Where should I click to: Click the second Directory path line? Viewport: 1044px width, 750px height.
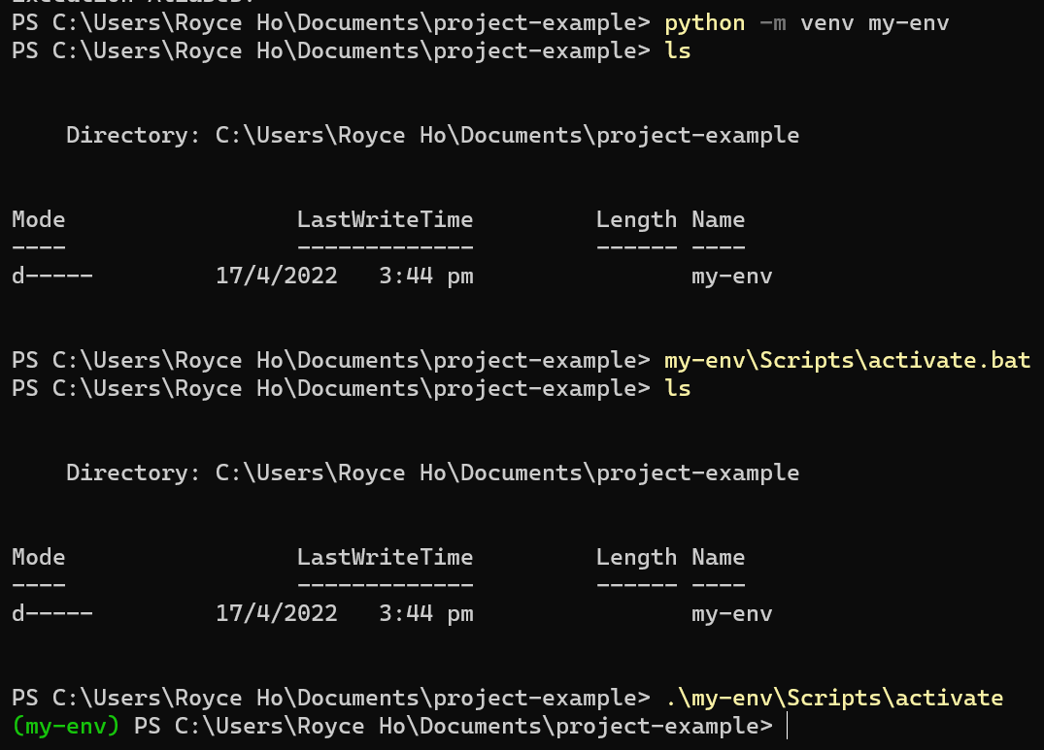click(x=431, y=473)
